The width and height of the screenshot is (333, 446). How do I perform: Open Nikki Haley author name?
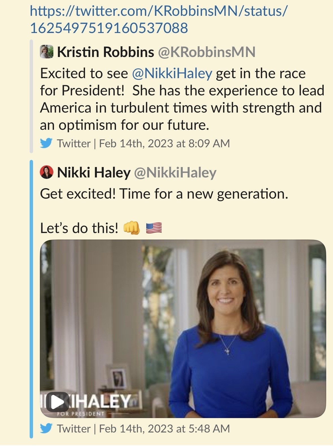94,173
